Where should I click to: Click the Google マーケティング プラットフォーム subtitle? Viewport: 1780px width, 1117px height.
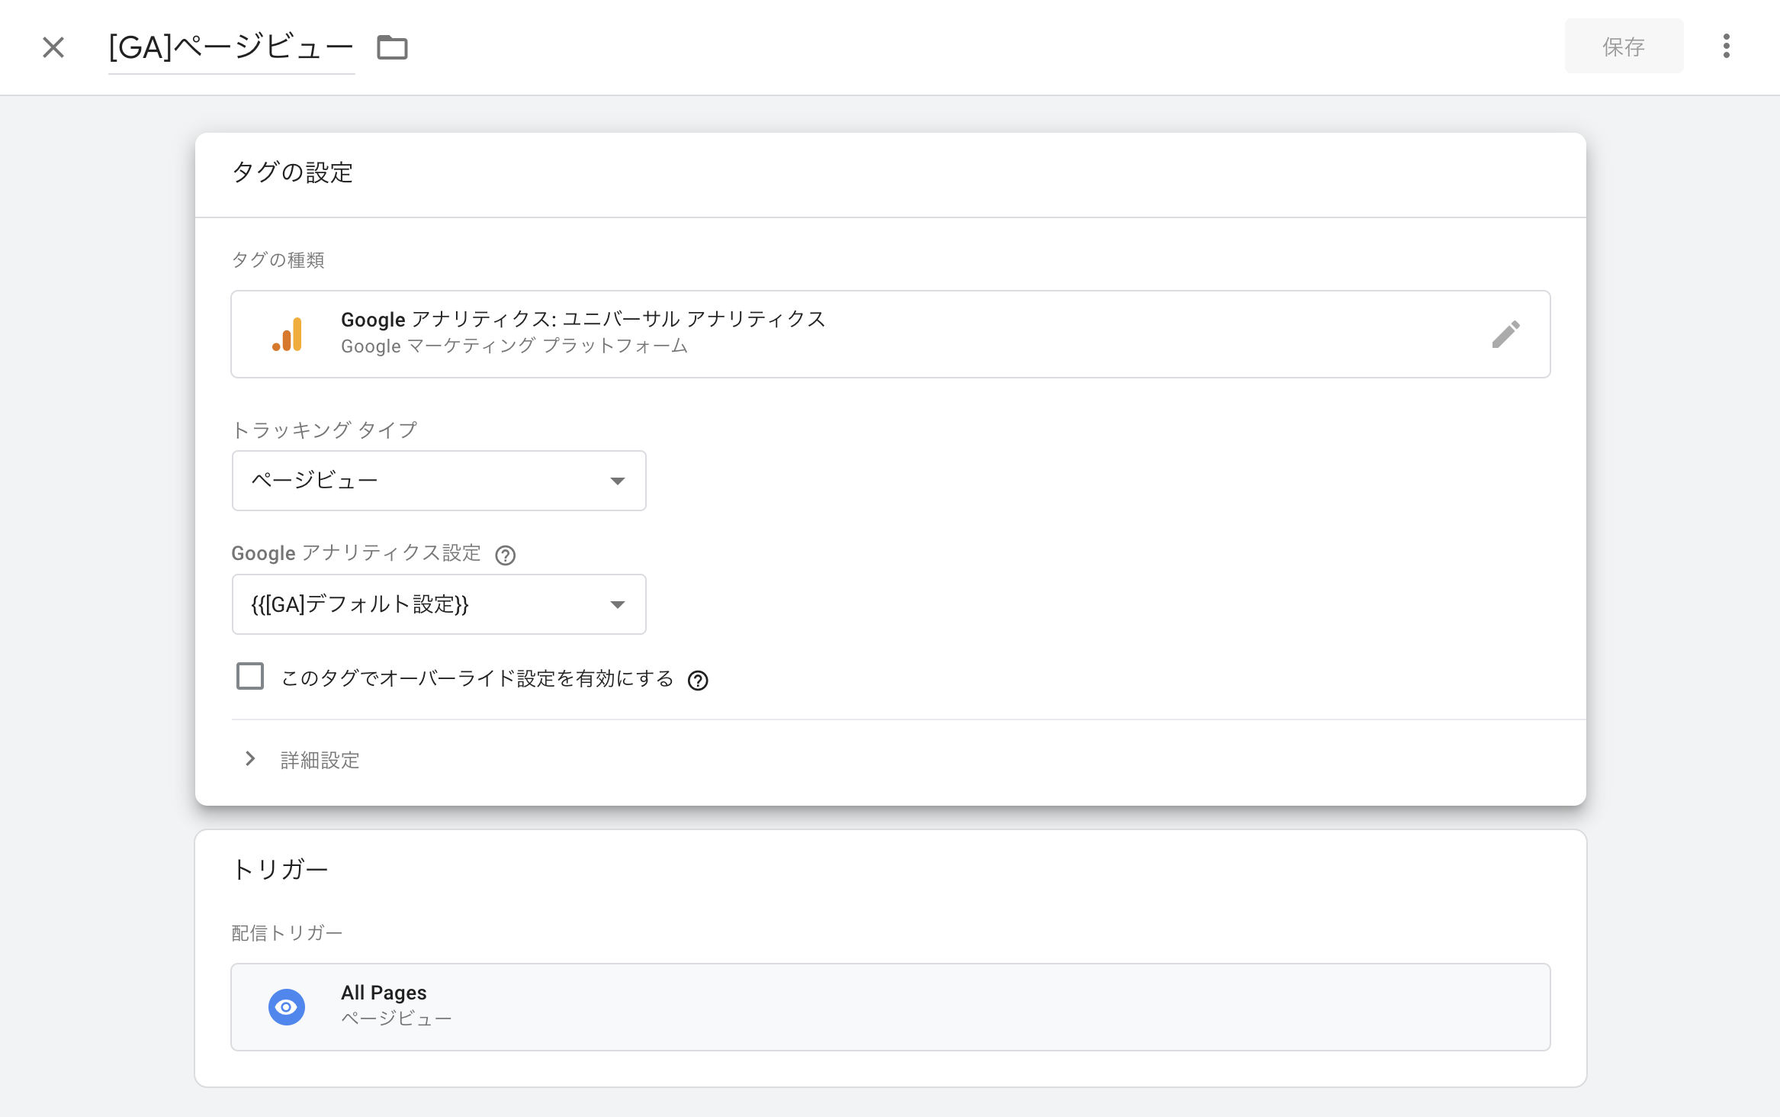[x=514, y=346]
